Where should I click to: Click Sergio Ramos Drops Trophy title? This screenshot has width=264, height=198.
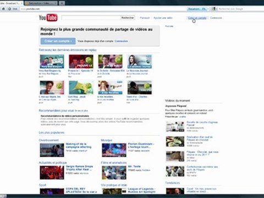[x=79, y=168]
